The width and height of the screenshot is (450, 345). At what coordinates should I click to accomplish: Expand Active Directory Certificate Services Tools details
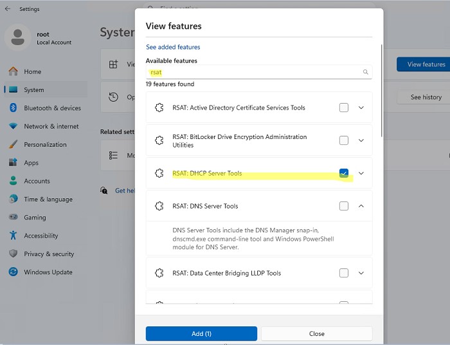click(361, 107)
